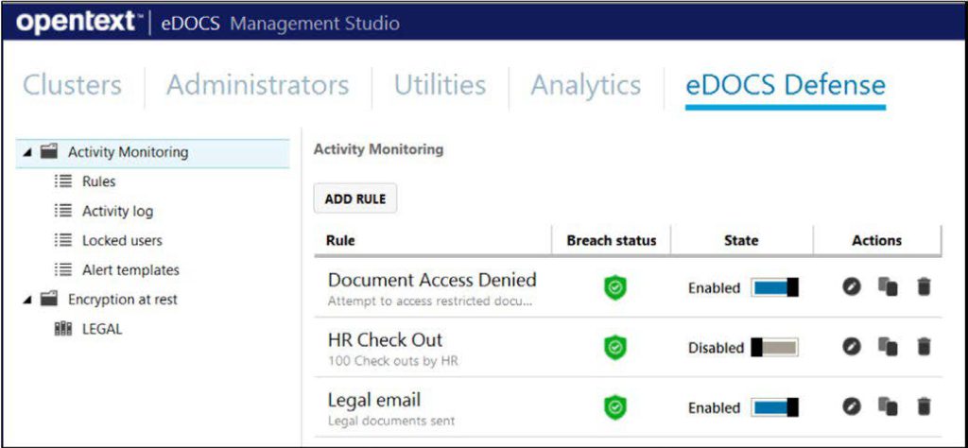Edit the Document Access Denied rule
This screenshot has height=448, width=968.
(x=852, y=287)
